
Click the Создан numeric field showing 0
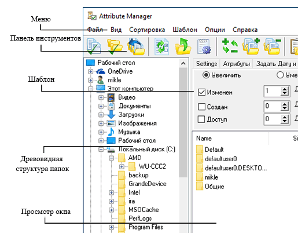[x=273, y=106]
